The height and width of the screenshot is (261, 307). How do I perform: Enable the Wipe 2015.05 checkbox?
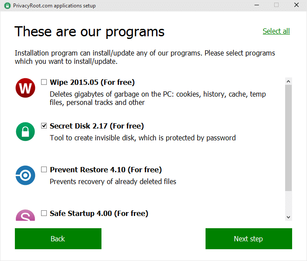click(44, 82)
